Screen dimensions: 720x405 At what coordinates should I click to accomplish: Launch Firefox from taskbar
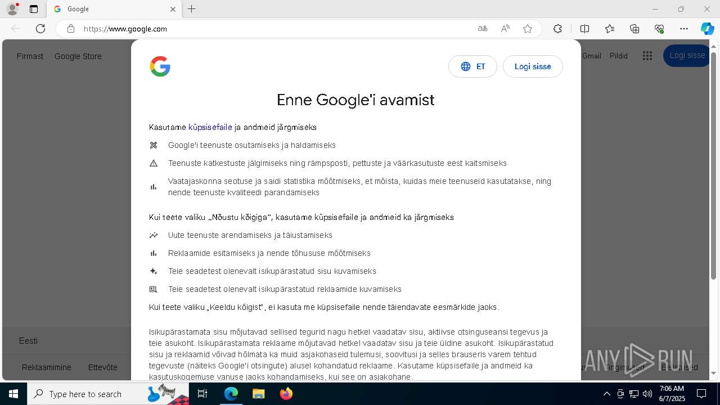coord(286,394)
